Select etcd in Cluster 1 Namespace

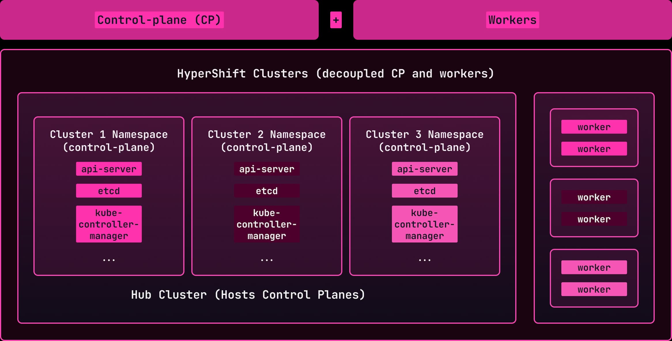(x=109, y=191)
